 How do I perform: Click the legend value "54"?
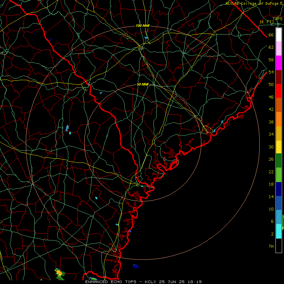[x=271, y=72]
